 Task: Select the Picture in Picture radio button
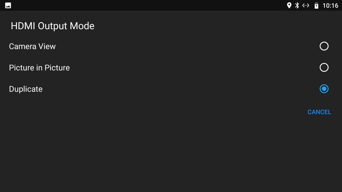click(x=324, y=67)
